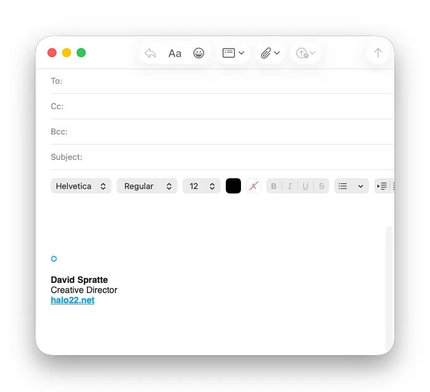Image resolution: width=430 pixels, height=392 pixels.
Task: Click the increase indent icon
Action: pyautogui.click(x=382, y=186)
